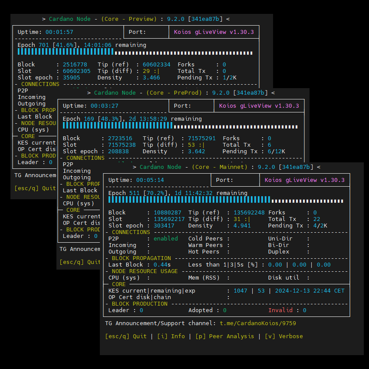369x369 pixels.
Task: Select the Mainnet NODE RESOURCE USAGE header
Action: (145, 271)
